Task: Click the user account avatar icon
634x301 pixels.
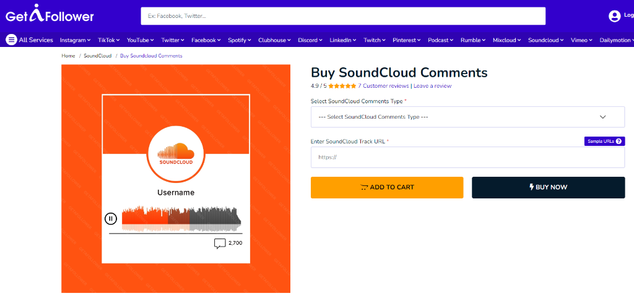Action: pos(614,15)
